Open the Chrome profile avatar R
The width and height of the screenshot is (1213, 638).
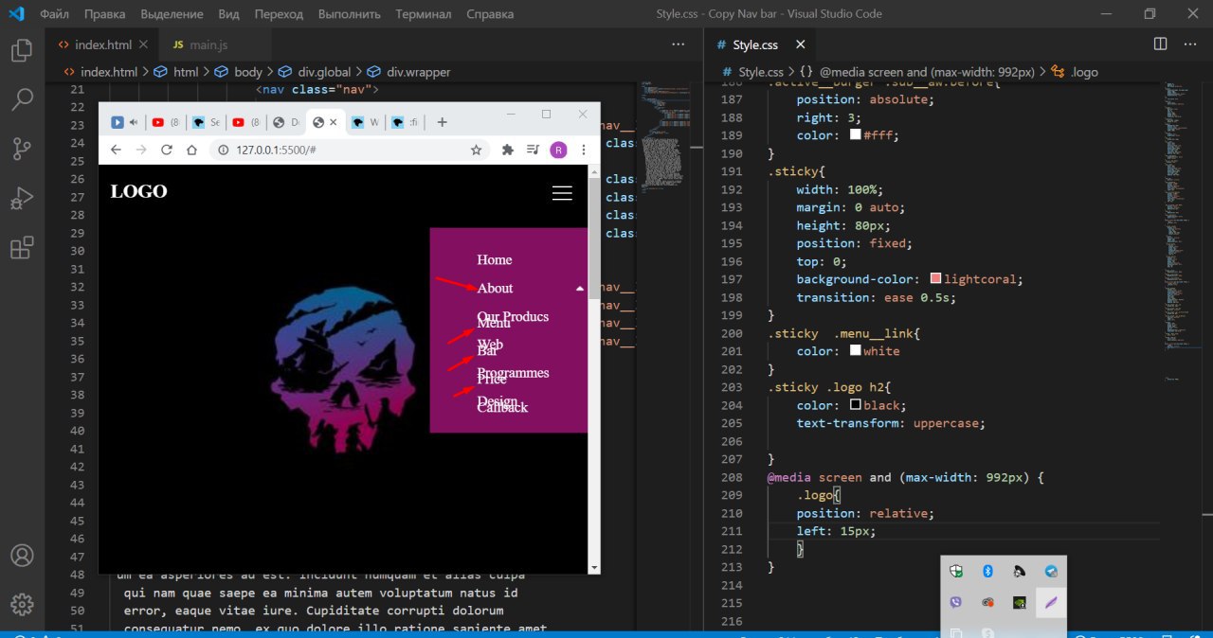pyautogui.click(x=558, y=150)
